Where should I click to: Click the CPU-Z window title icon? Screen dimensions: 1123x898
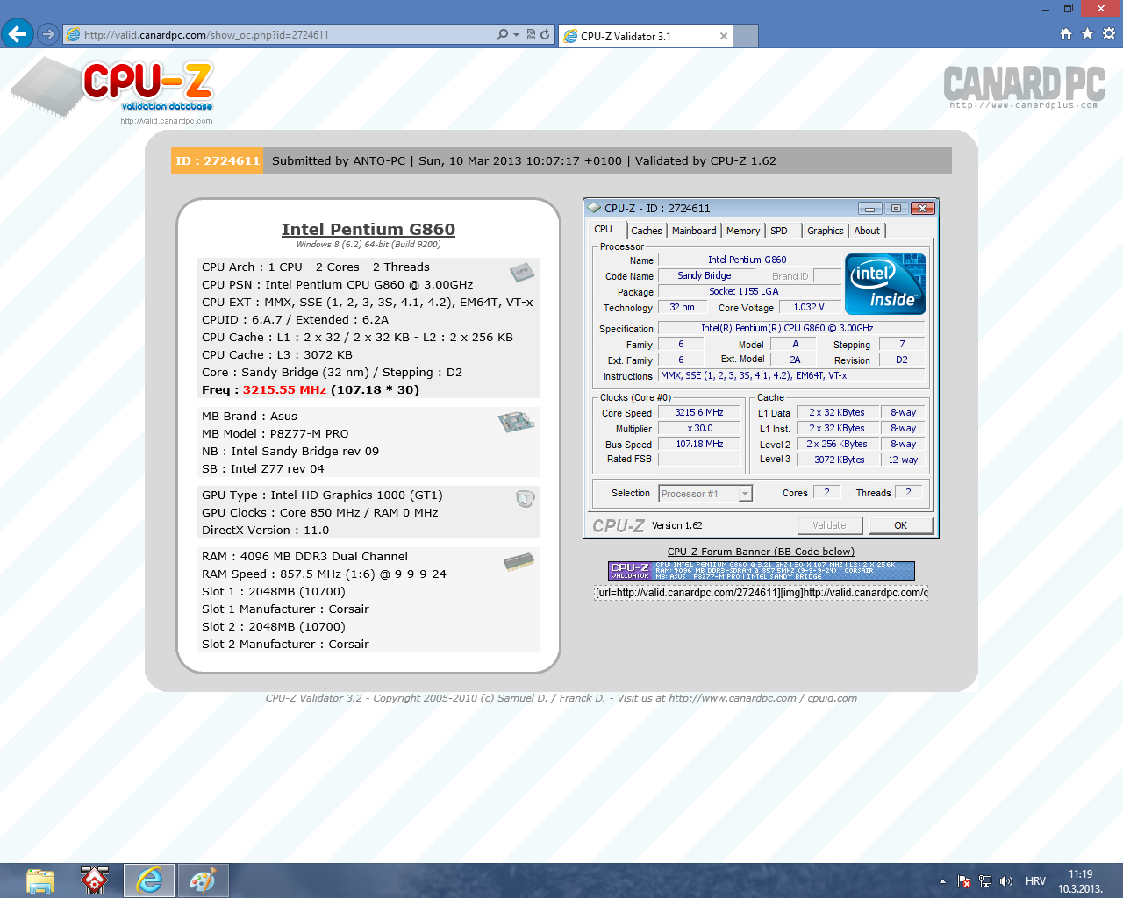(x=594, y=208)
